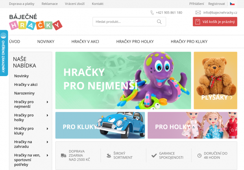Open the Pro kluky car banner

tap(100, 125)
